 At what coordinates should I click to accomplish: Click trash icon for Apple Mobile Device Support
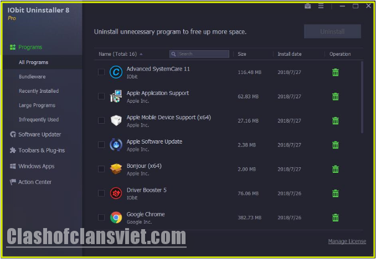click(x=335, y=120)
